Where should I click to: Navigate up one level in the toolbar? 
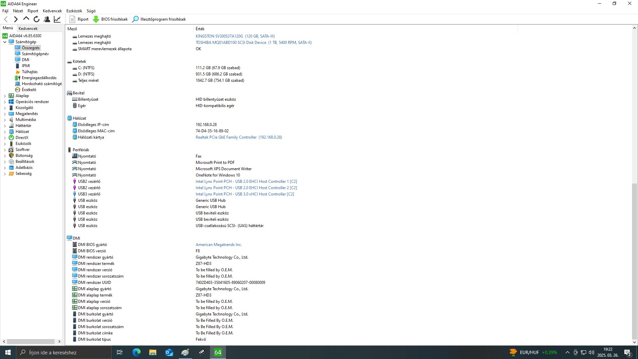26,19
